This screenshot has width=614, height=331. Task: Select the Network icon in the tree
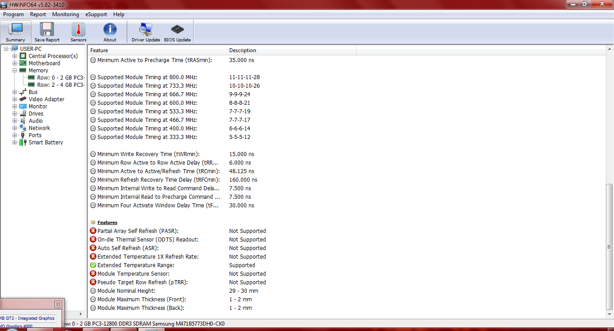tap(23, 128)
